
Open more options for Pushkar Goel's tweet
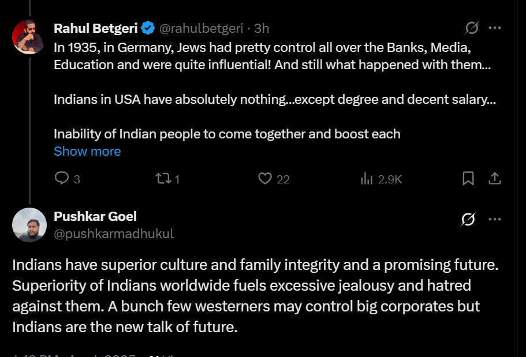(x=495, y=219)
